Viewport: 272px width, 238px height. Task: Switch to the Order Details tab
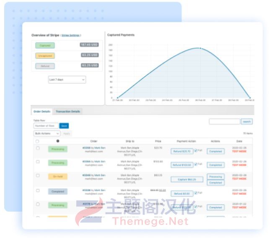42,111
